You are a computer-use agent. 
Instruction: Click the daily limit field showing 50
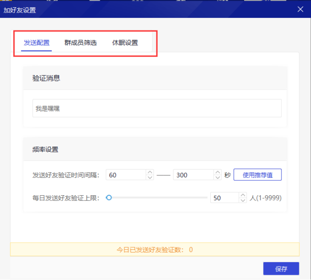225,197
